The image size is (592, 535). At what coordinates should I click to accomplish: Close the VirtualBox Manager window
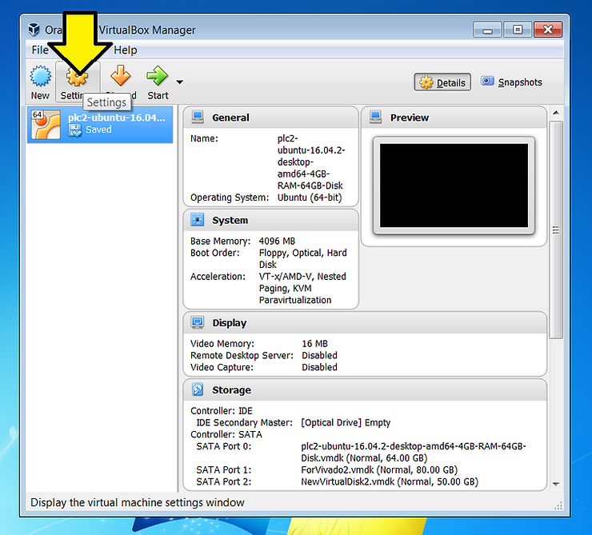coord(548,30)
